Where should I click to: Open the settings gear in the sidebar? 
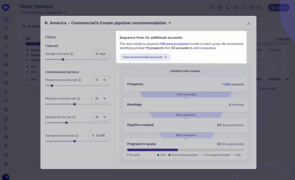[6, 164]
